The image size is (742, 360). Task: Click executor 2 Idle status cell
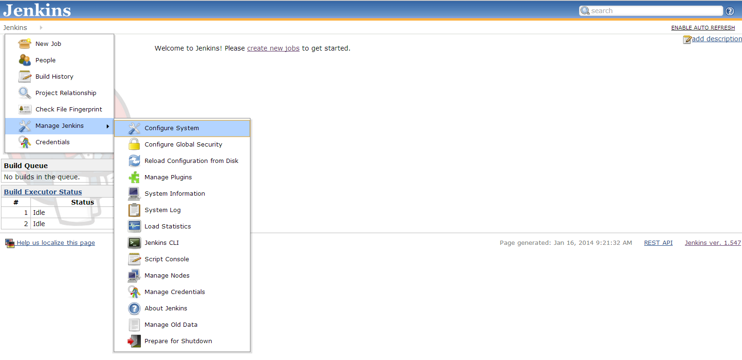tap(72, 224)
